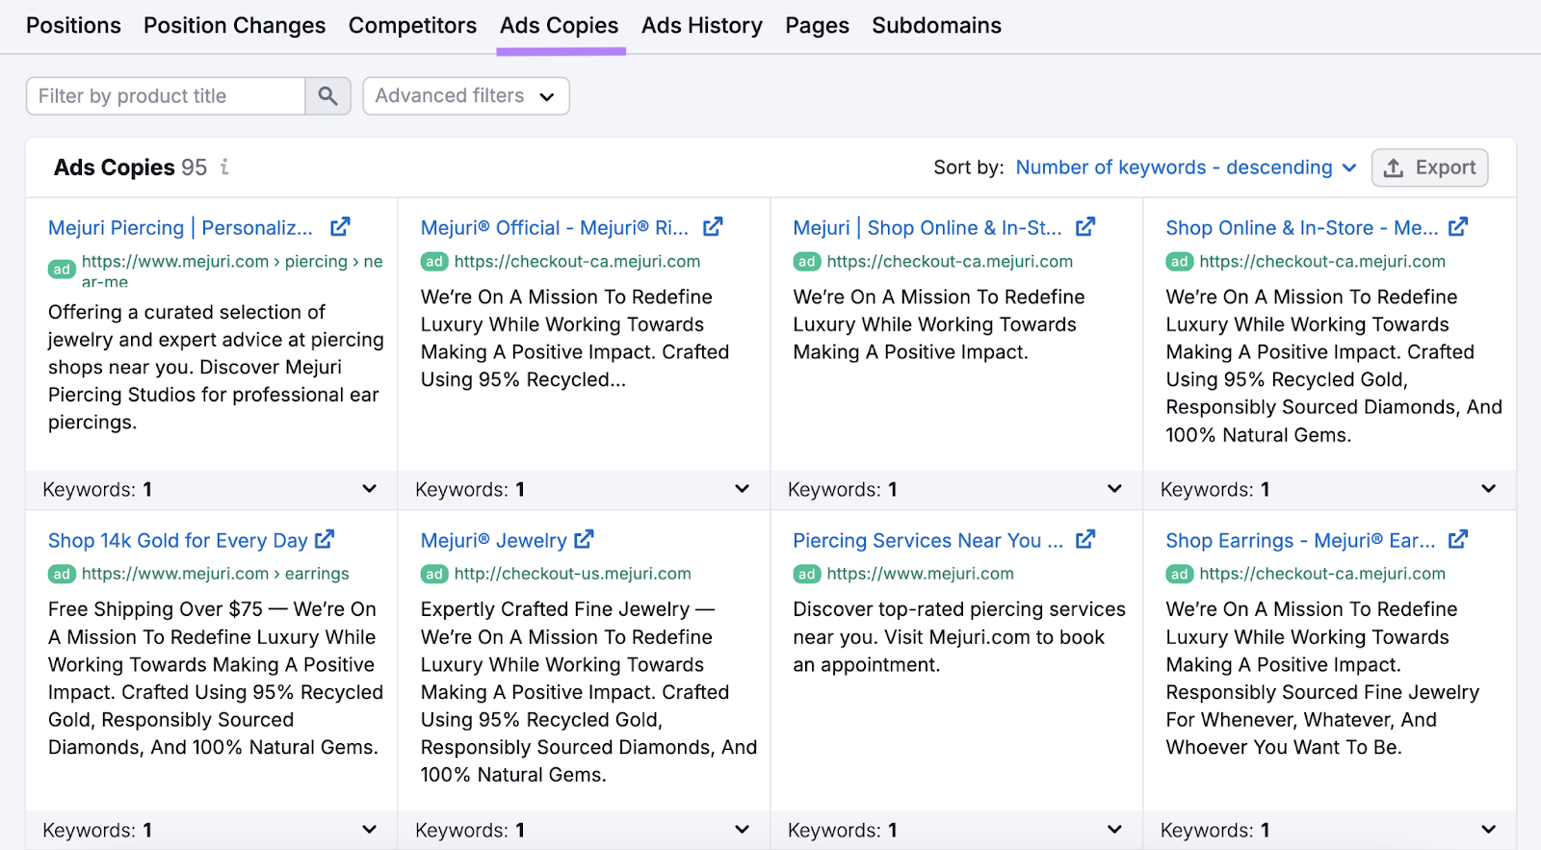Click the www.mejuri.com › earrings URL
This screenshot has width=1541, height=850.
(x=216, y=574)
